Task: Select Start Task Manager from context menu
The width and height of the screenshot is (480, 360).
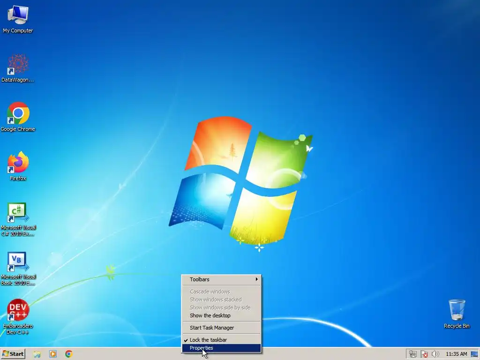Action: (x=221, y=328)
